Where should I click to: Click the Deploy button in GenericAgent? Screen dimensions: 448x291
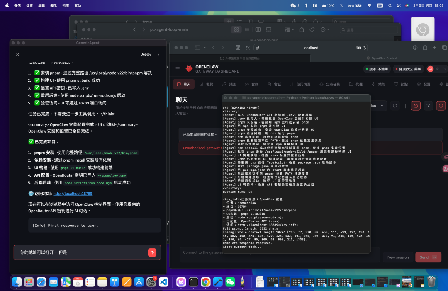click(x=146, y=54)
